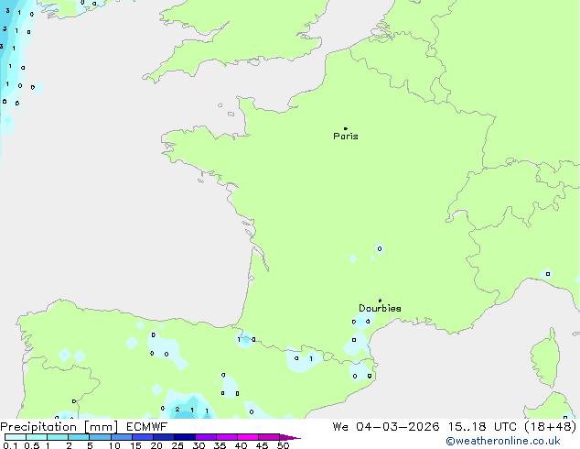The height and width of the screenshot is (449, 580).
Task: Click the rain marker just north of Dourbies
Action: [380, 248]
